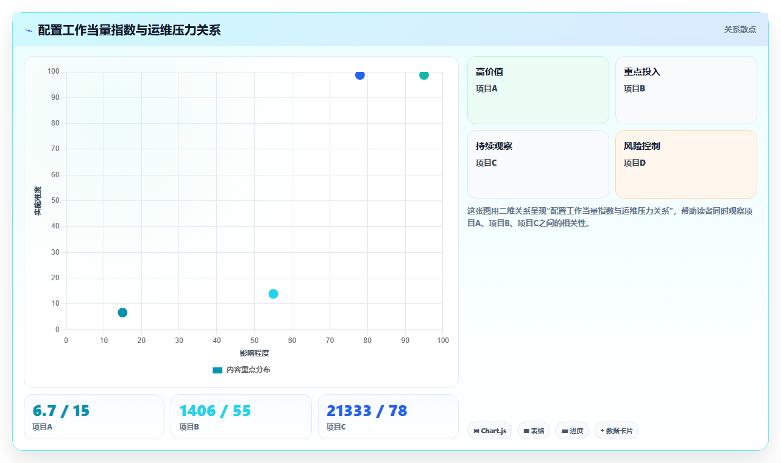Open the 持续观察 项目C card
Viewport: 781px width, 463px height.
click(x=538, y=164)
